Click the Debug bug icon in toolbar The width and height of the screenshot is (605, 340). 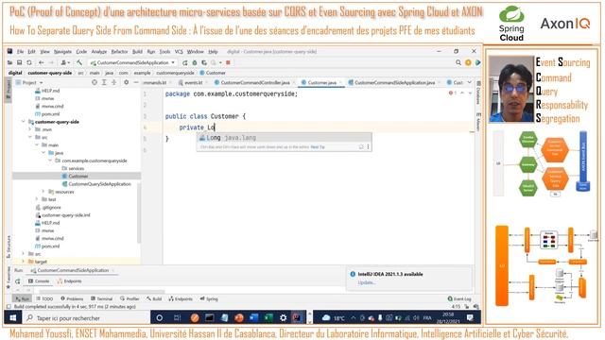click(x=195, y=62)
